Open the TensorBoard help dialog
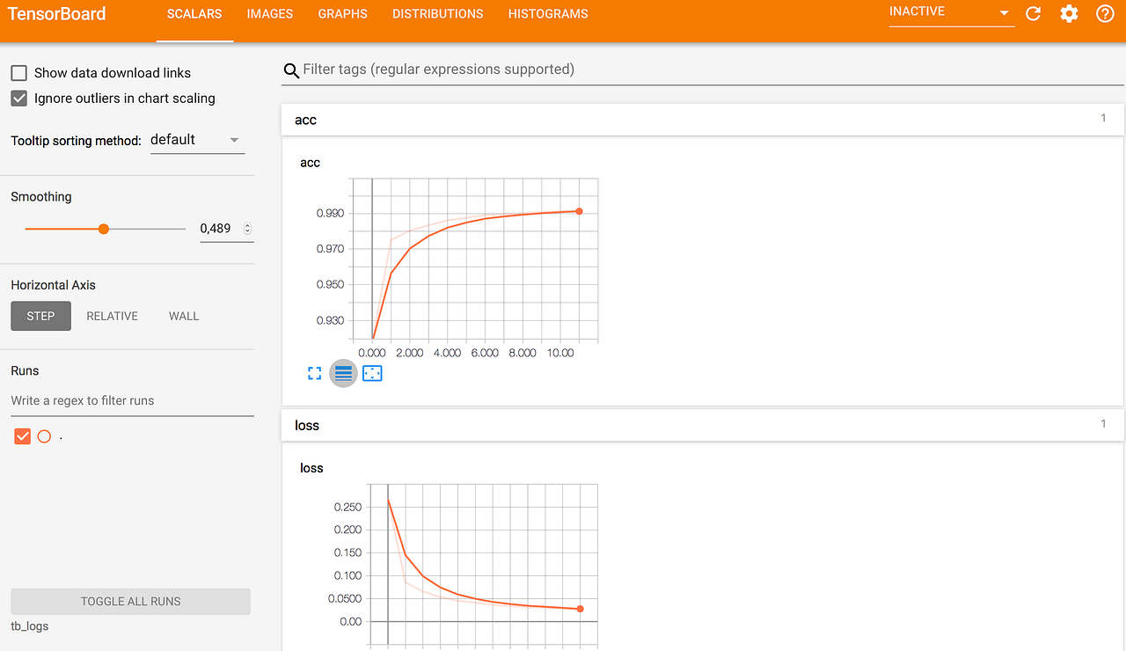The height and width of the screenshot is (651, 1126). [x=1104, y=14]
